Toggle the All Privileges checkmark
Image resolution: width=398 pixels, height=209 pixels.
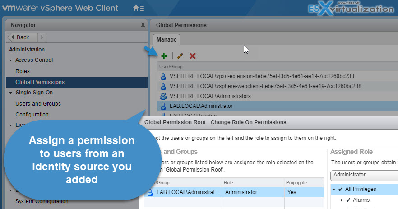[341, 189]
